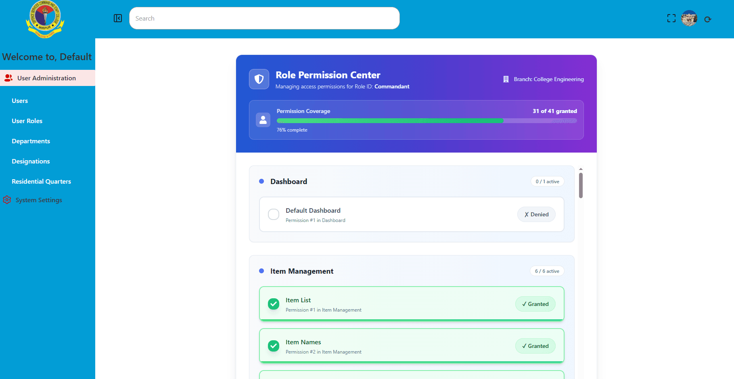Viewport: 734px width, 379px height.
Task: Click the permissions list scrollbar thumb
Action: tap(581, 186)
